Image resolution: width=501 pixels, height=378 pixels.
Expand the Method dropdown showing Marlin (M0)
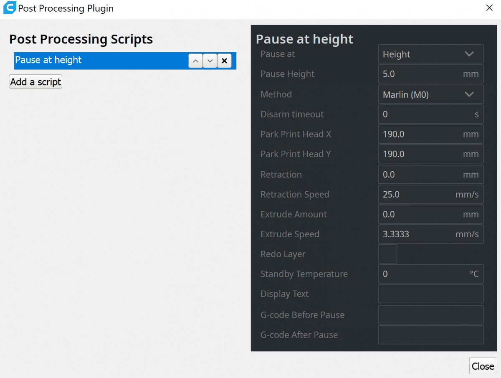point(430,94)
